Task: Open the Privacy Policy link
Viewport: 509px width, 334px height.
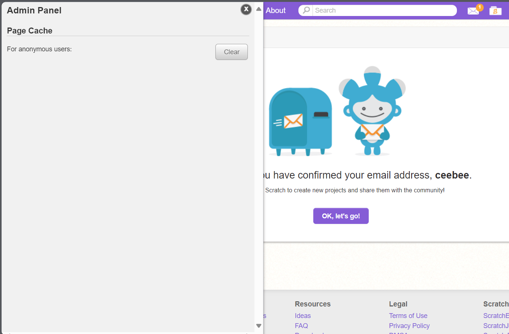Action: click(x=409, y=326)
